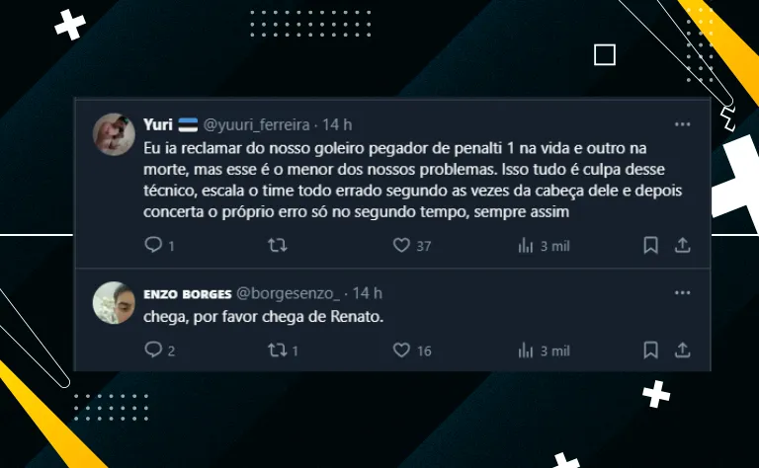Image resolution: width=759 pixels, height=468 pixels.
Task: Reply to Yuri's tweet
Action: [x=153, y=245]
